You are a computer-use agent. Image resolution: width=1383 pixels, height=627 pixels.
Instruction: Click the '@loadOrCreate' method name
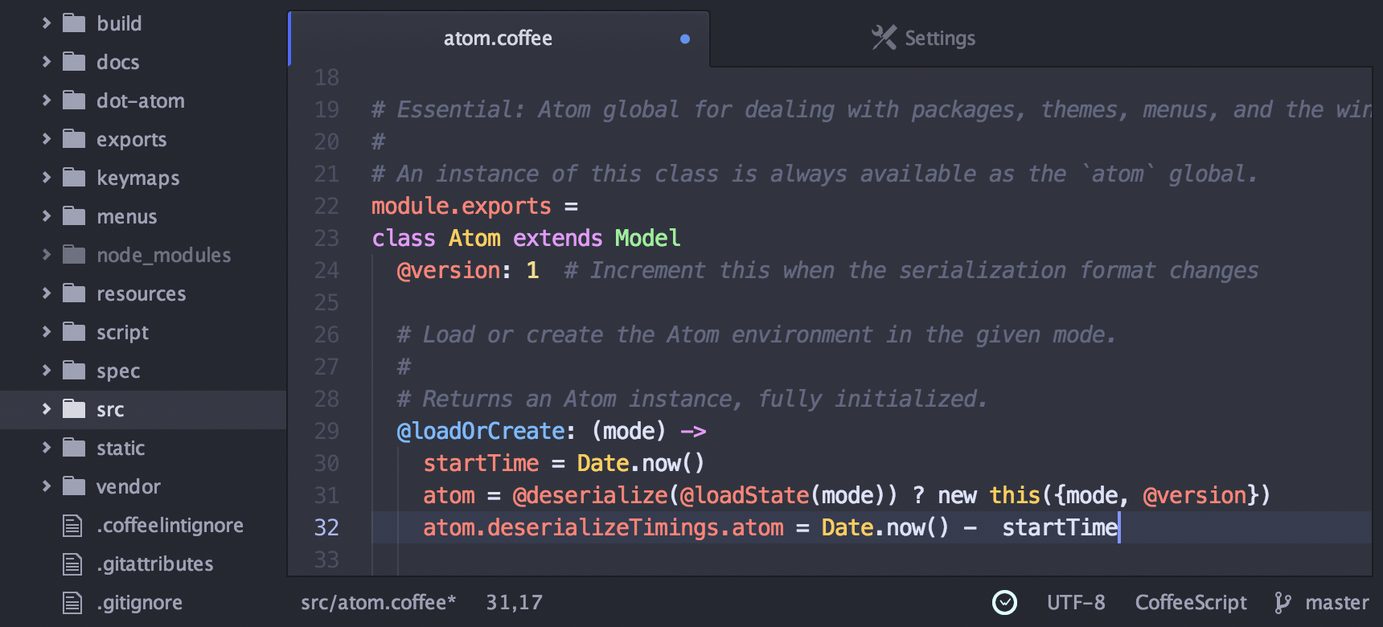click(x=481, y=431)
